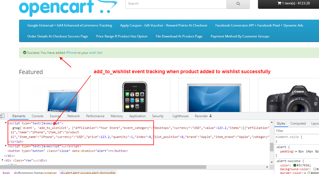This screenshot has height=174, width=319.
Task: Switch to the Security tab
Action: coord(158,116)
